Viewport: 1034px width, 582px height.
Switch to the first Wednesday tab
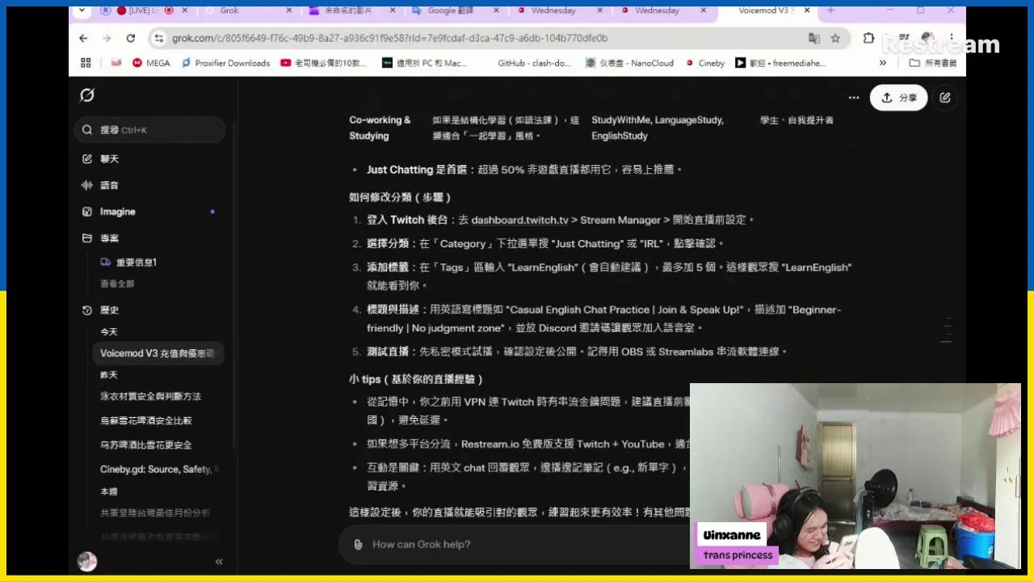pos(559,11)
